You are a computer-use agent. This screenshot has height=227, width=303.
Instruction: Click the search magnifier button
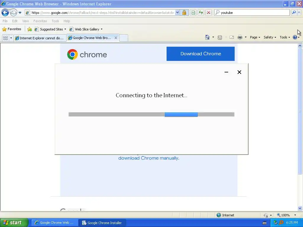pyautogui.click(x=294, y=12)
